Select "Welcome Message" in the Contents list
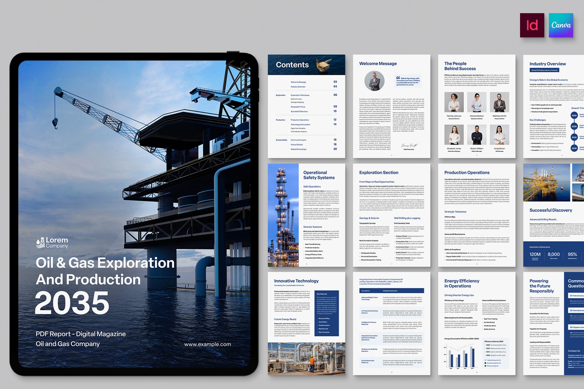 pyautogui.click(x=299, y=82)
